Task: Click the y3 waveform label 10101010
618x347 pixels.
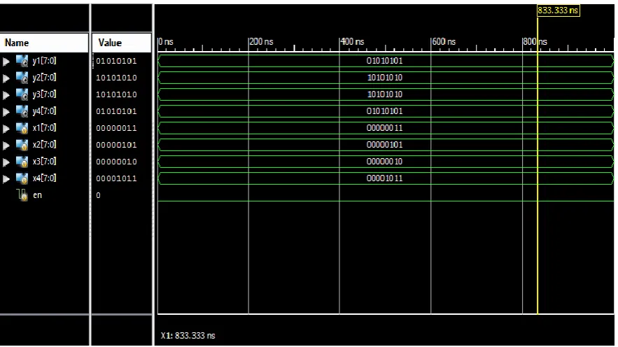Action: [385, 94]
